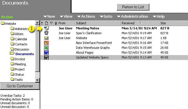Click the green Active status label
Image resolution: width=188 pixels, height=109 pixels.
pos(7,17)
